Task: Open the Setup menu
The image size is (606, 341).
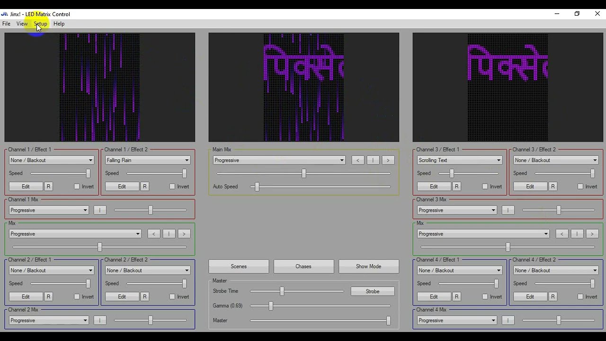Action: coord(41,24)
